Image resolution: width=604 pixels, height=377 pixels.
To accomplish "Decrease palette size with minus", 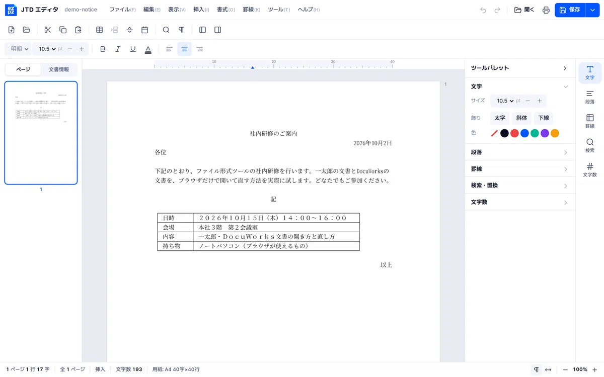I will point(528,101).
